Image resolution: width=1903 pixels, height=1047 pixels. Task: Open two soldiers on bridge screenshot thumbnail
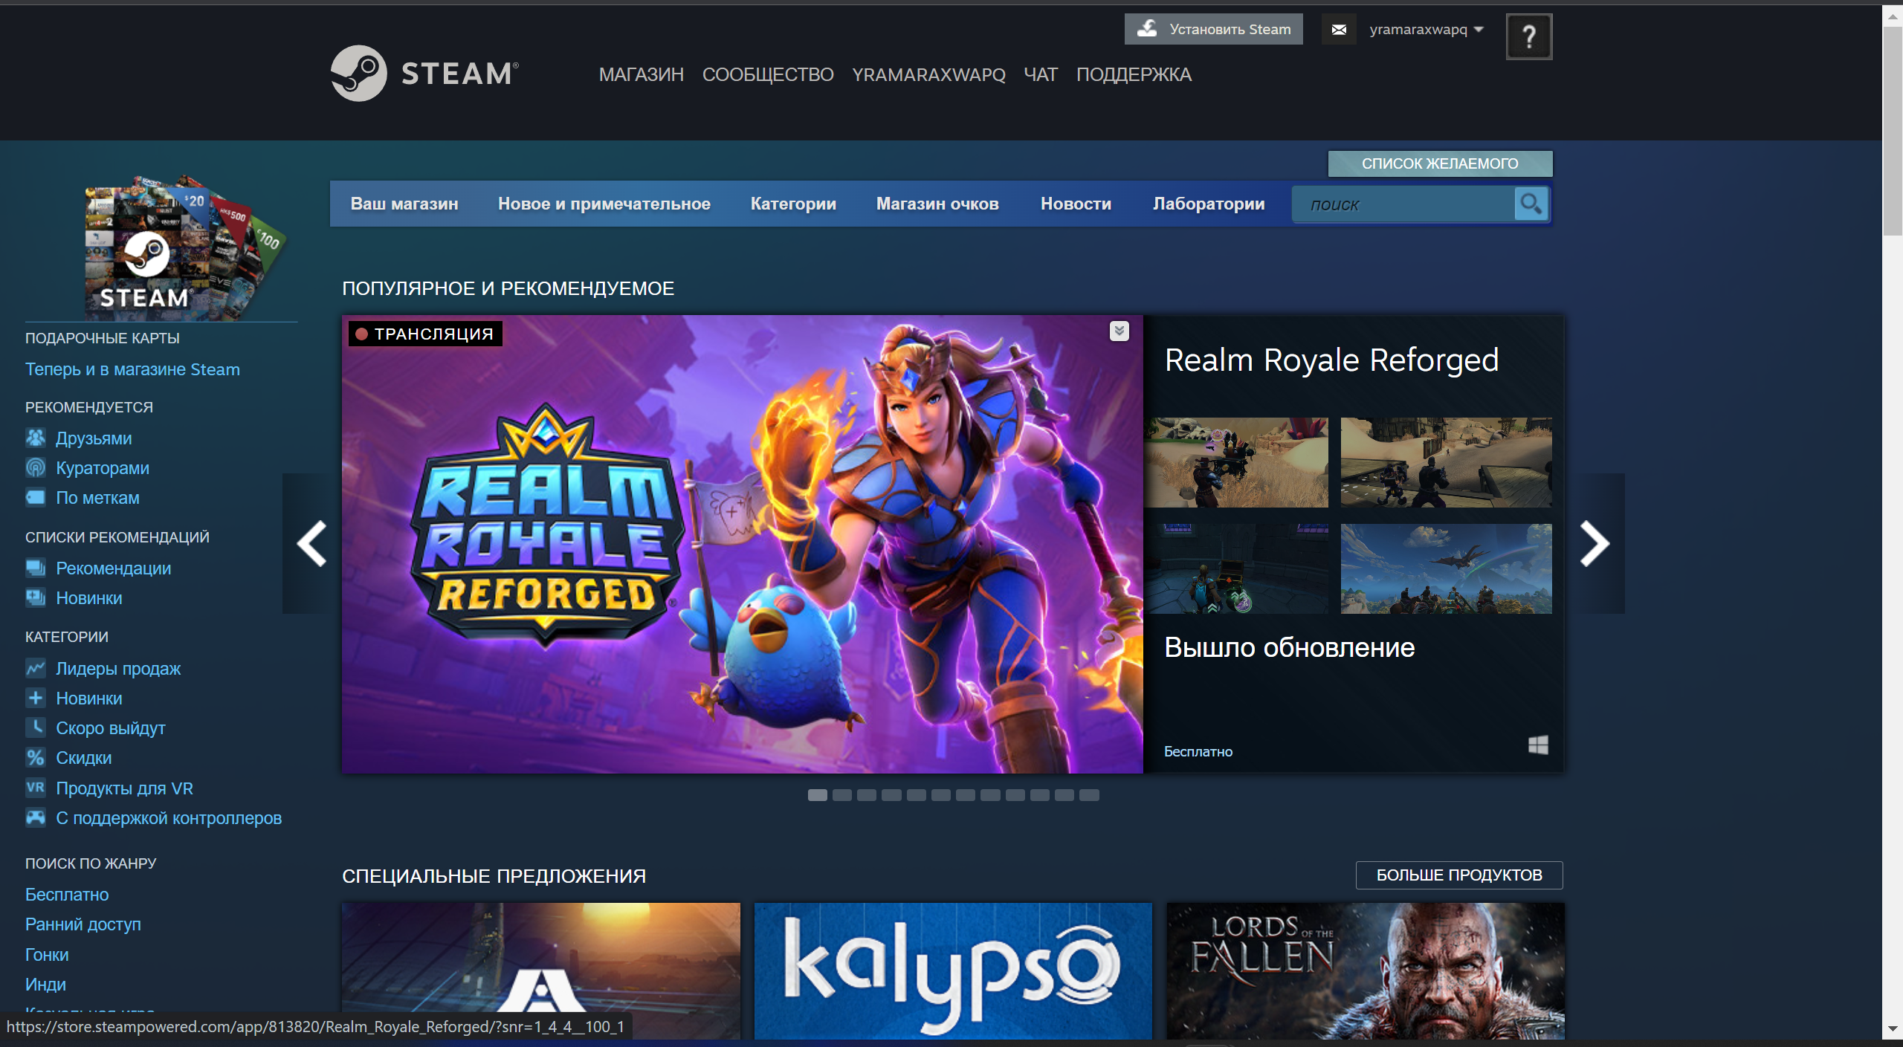(x=1446, y=462)
